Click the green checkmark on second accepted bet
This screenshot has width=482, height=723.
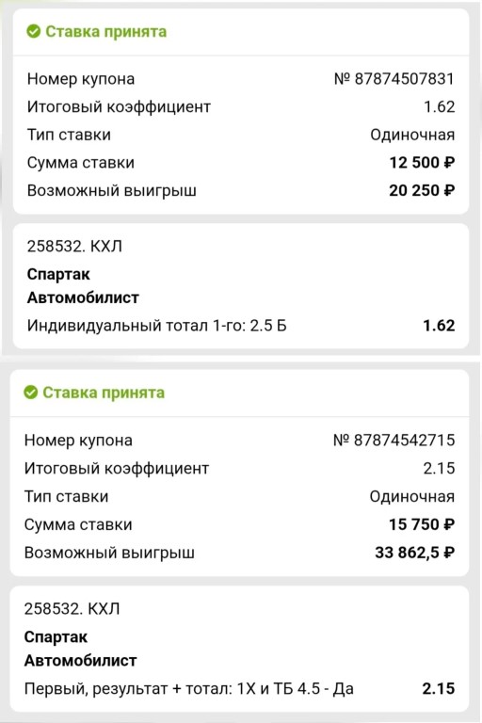[30, 393]
